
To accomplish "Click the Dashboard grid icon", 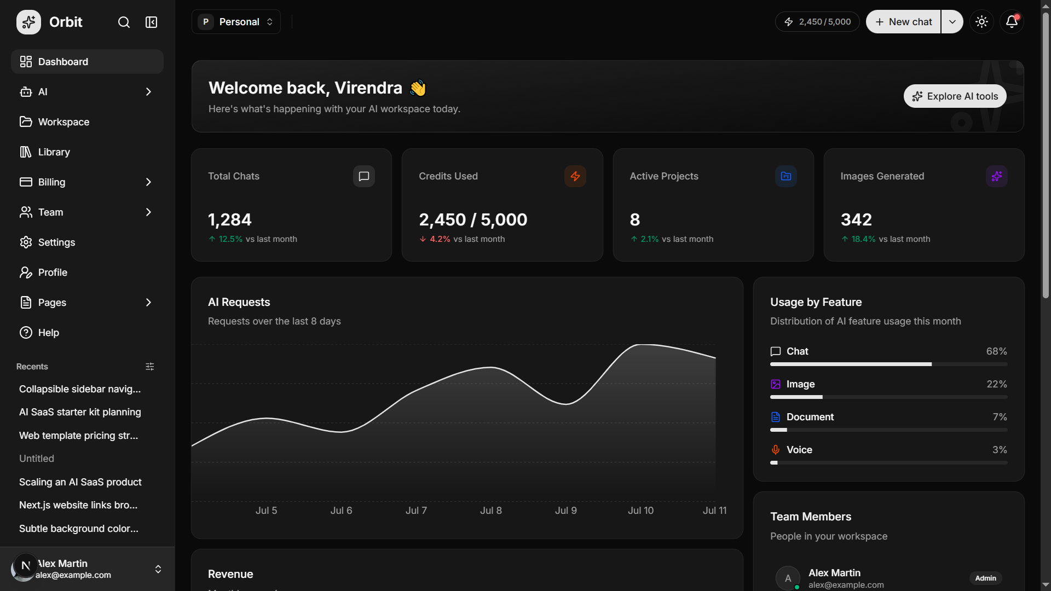I will (x=26, y=62).
